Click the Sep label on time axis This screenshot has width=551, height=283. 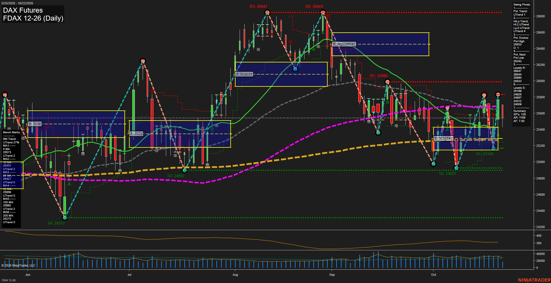[332, 275]
